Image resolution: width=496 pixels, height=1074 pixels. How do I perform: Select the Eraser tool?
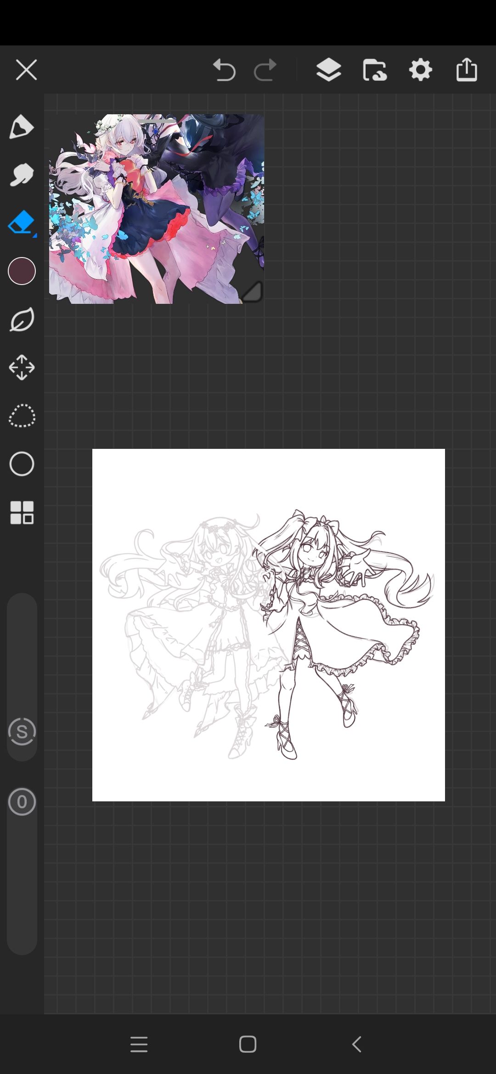pyautogui.click(x=22, y=223)
